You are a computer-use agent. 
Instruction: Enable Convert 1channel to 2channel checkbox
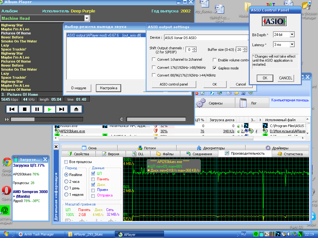coord(154,59)
